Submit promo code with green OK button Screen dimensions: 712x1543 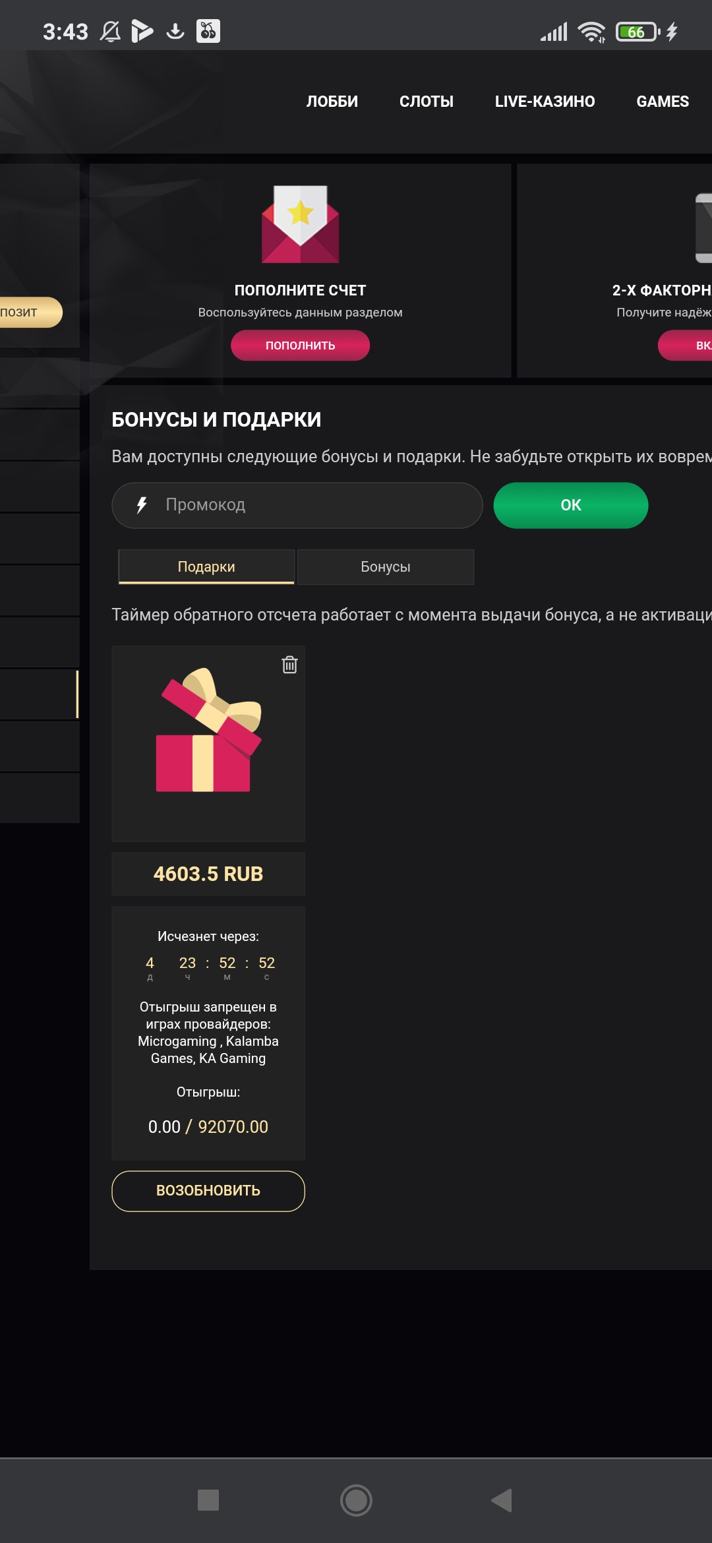click(571, 505)
